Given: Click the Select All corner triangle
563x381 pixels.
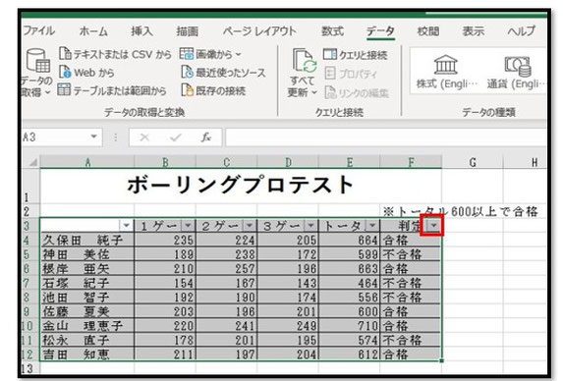Looking at the screenshot, I should [x=32, y=163].
